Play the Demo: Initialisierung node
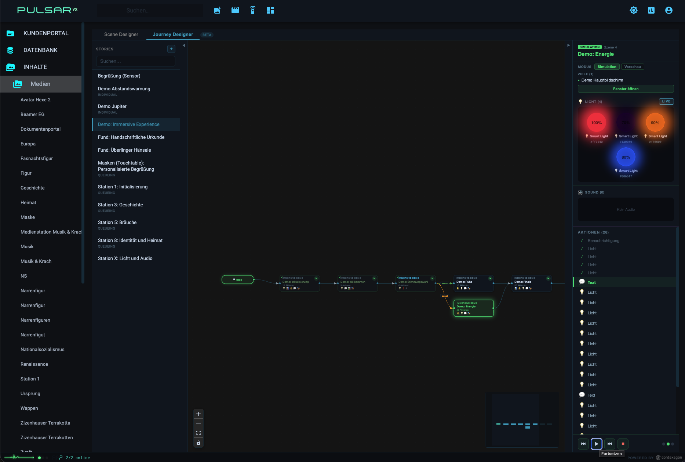Viewport: 685px width, 462px height. coord(316,278)
